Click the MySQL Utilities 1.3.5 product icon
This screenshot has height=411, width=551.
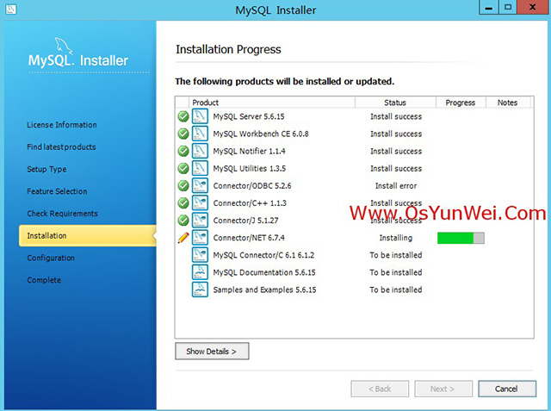[200, 168]
